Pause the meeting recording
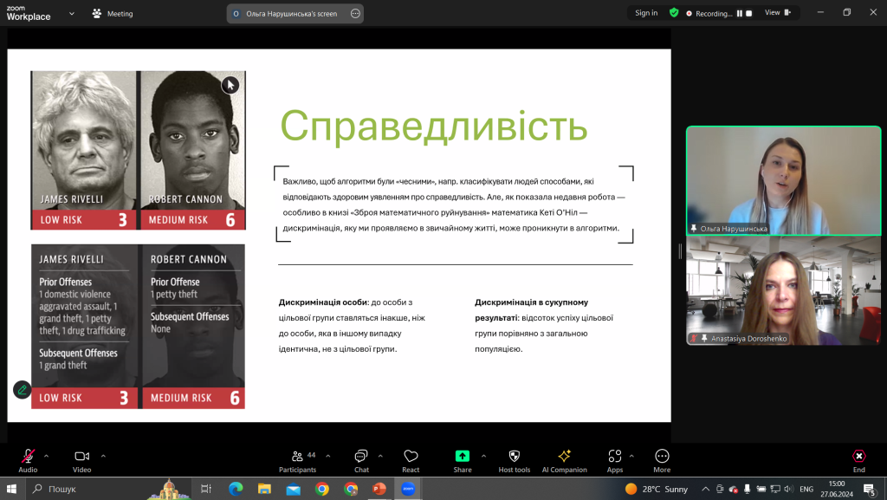887x500 pixels. 740,14
